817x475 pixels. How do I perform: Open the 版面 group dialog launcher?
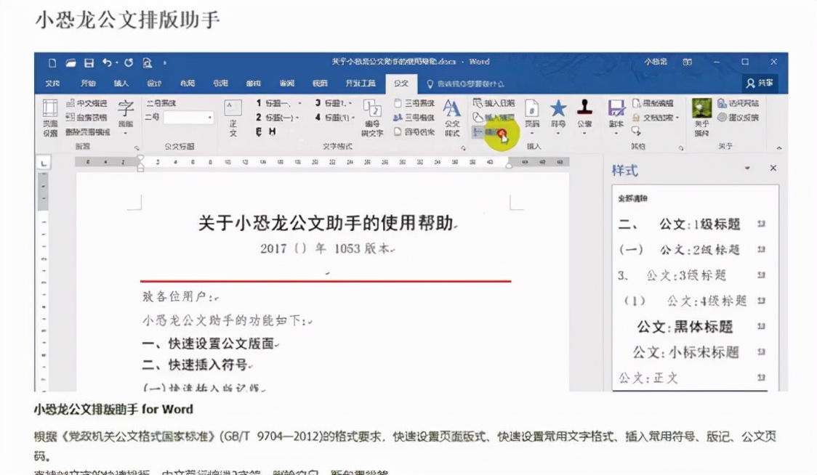(x=137, y=148)
